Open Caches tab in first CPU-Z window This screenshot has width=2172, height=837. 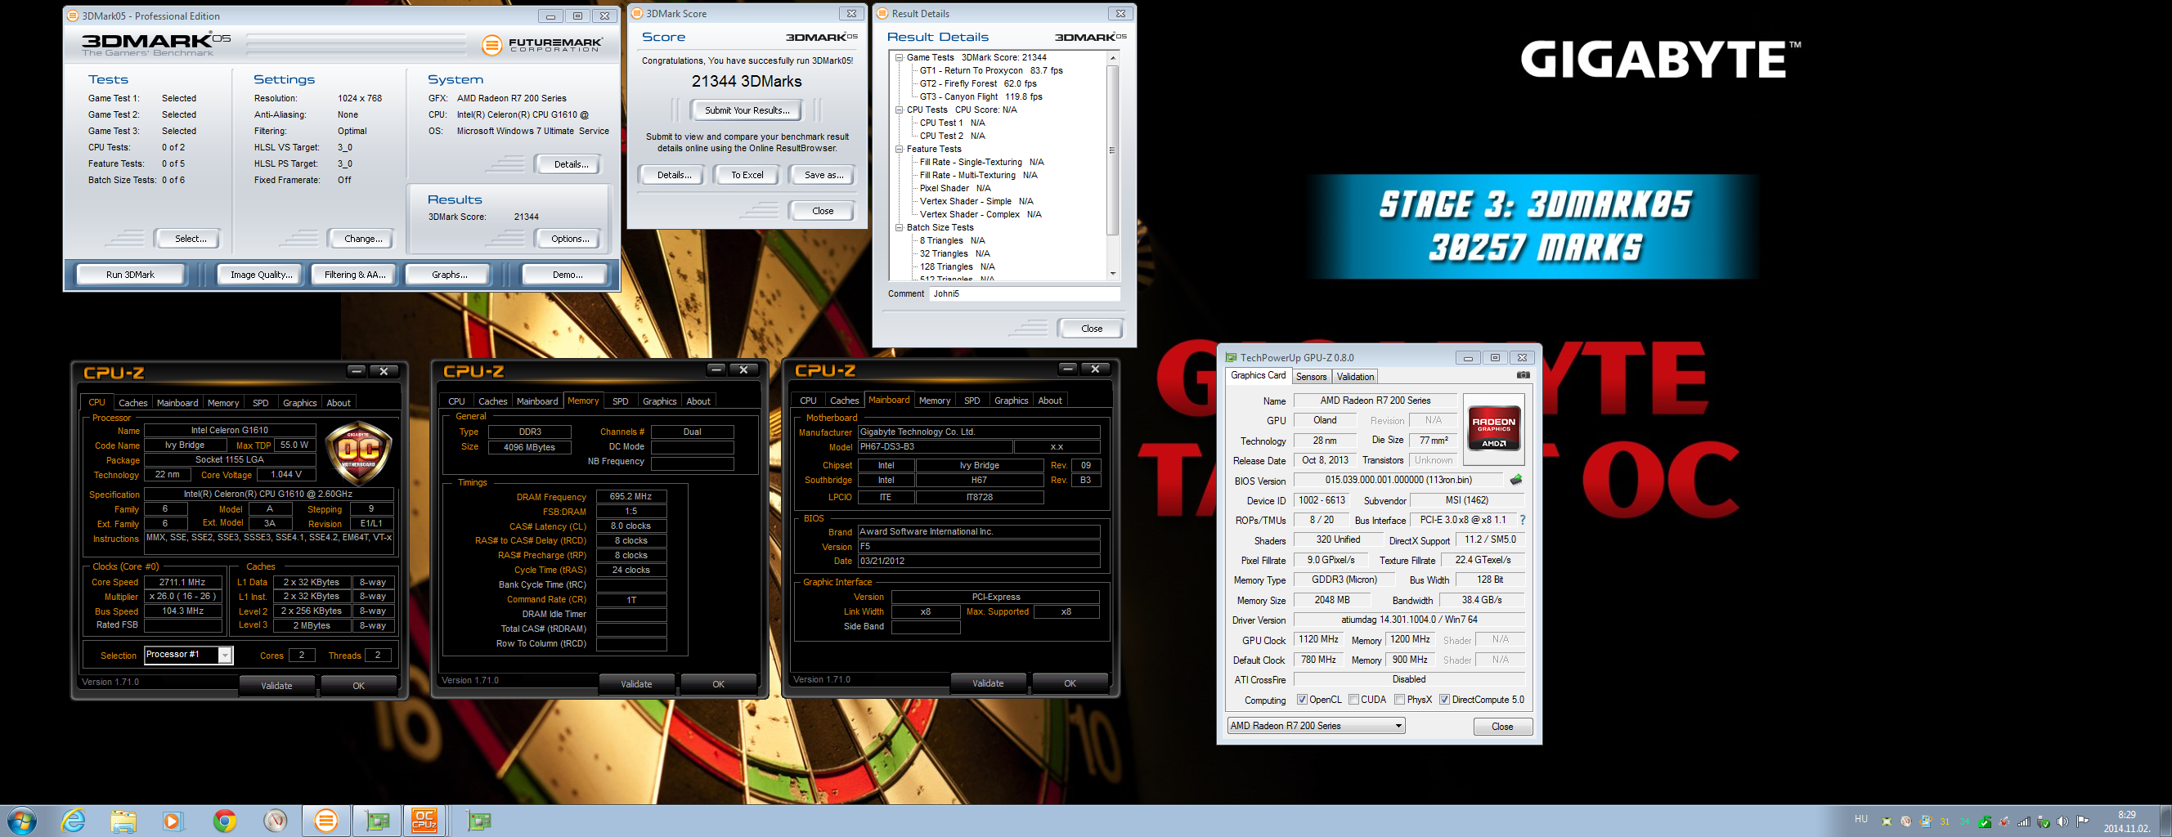[132, 403]
